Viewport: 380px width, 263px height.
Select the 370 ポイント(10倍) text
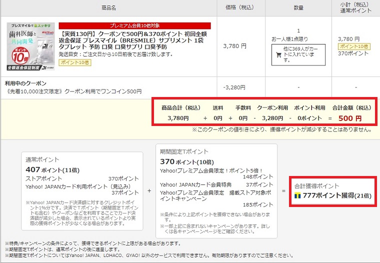[187, 161]
